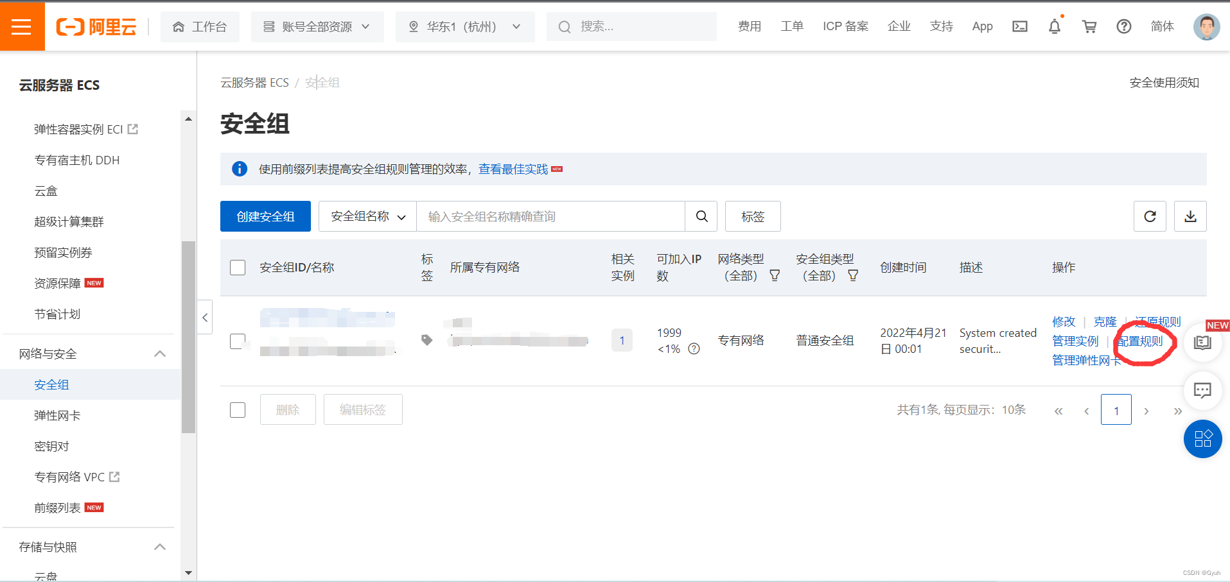
Task: Refresh the security group list
Action: tap(1149, 216)
